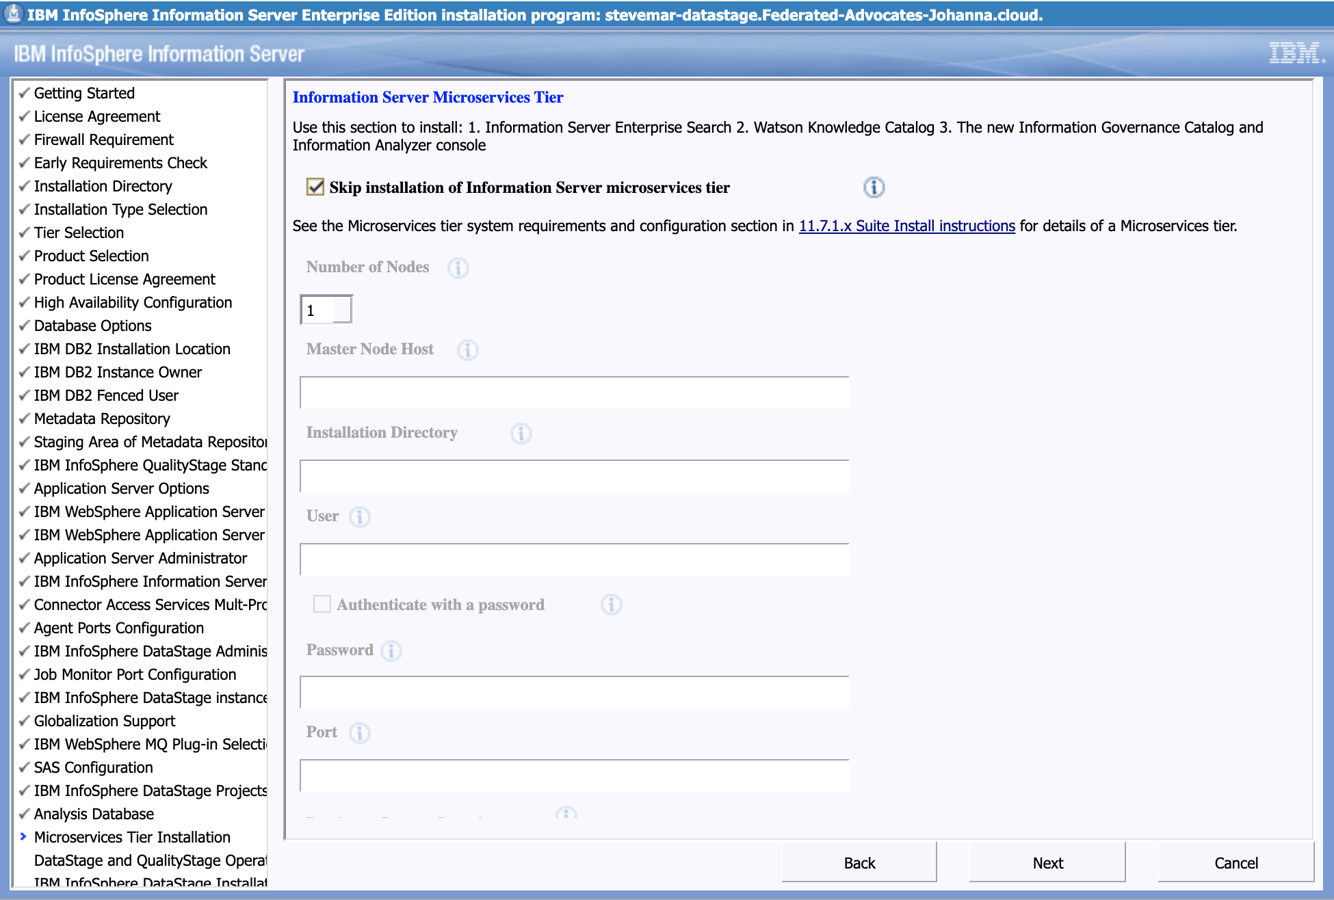Select IBM DB2 Fenced User step
The width and height of the screenshot is (1334, 900).
(x=106, y=395)
